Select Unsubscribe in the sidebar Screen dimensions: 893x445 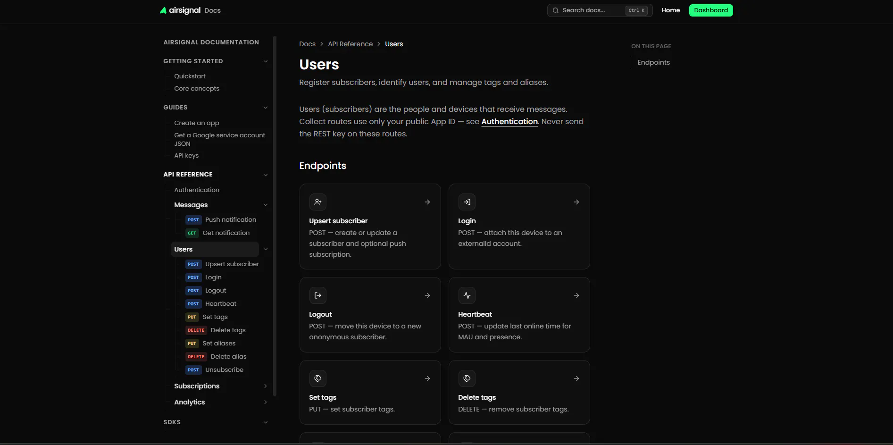click(x=225, y=370)
